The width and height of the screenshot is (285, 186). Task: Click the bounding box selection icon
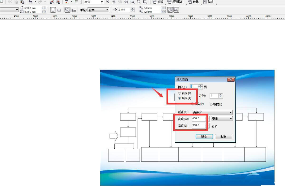tap(176, 10)
